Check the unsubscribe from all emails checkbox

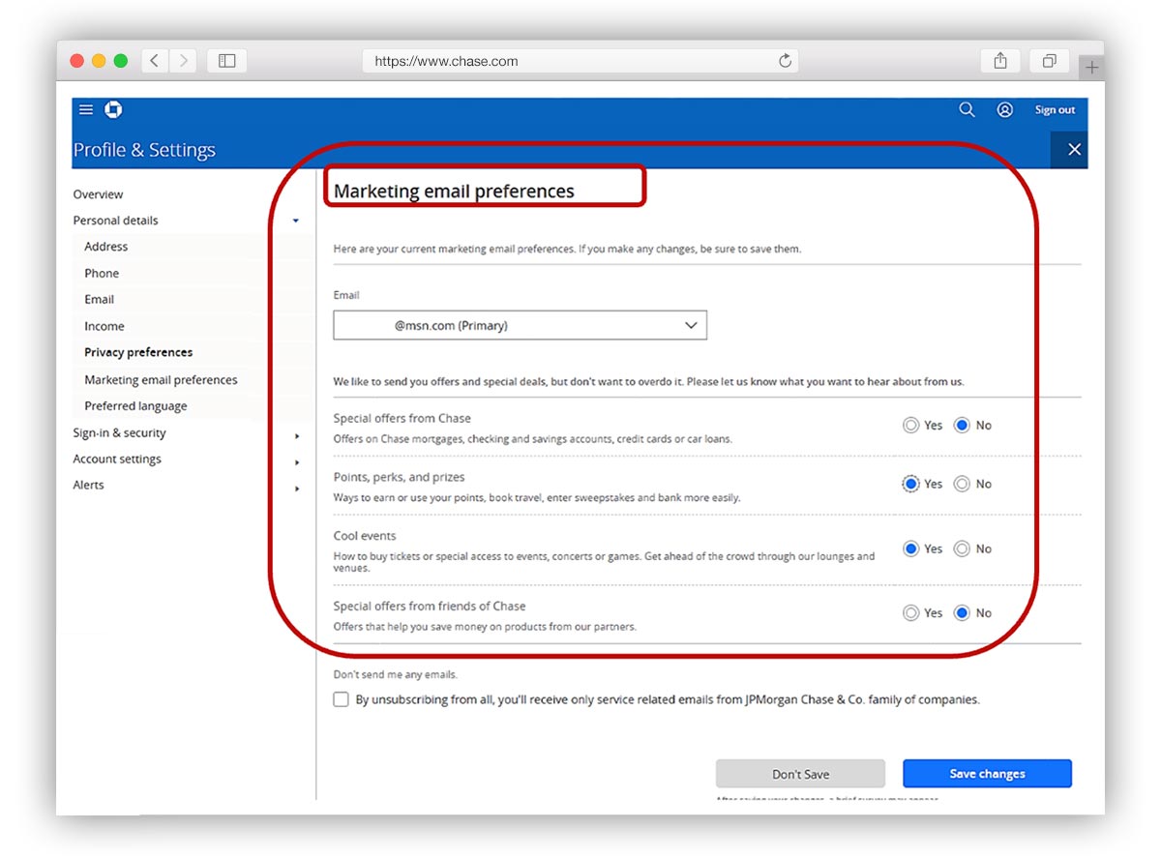(x=341, y=699)
